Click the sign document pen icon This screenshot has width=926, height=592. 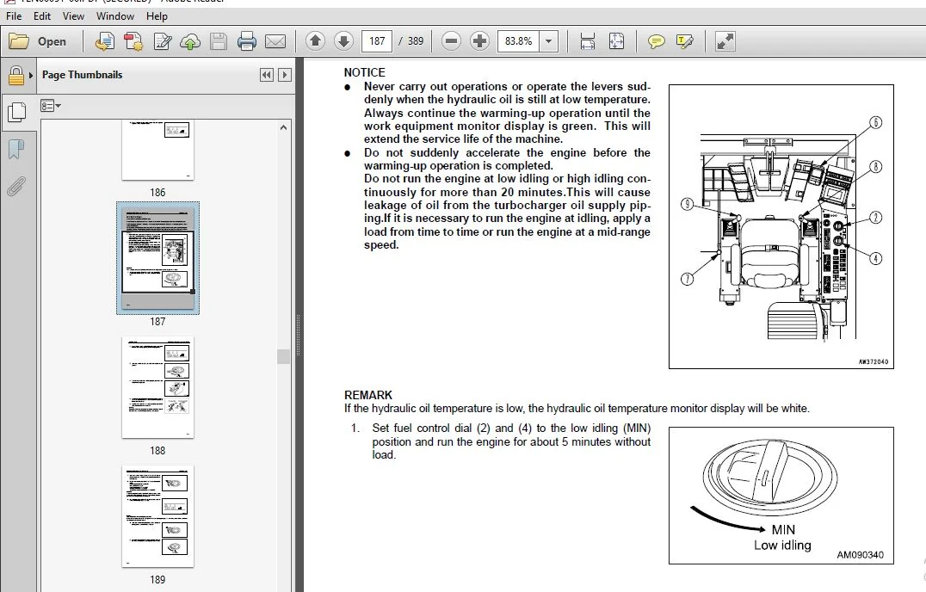click(163, 41)
